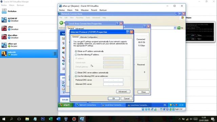
Task: Confirm TCP/IP Properties with OK
Action: tap(114, 99)
